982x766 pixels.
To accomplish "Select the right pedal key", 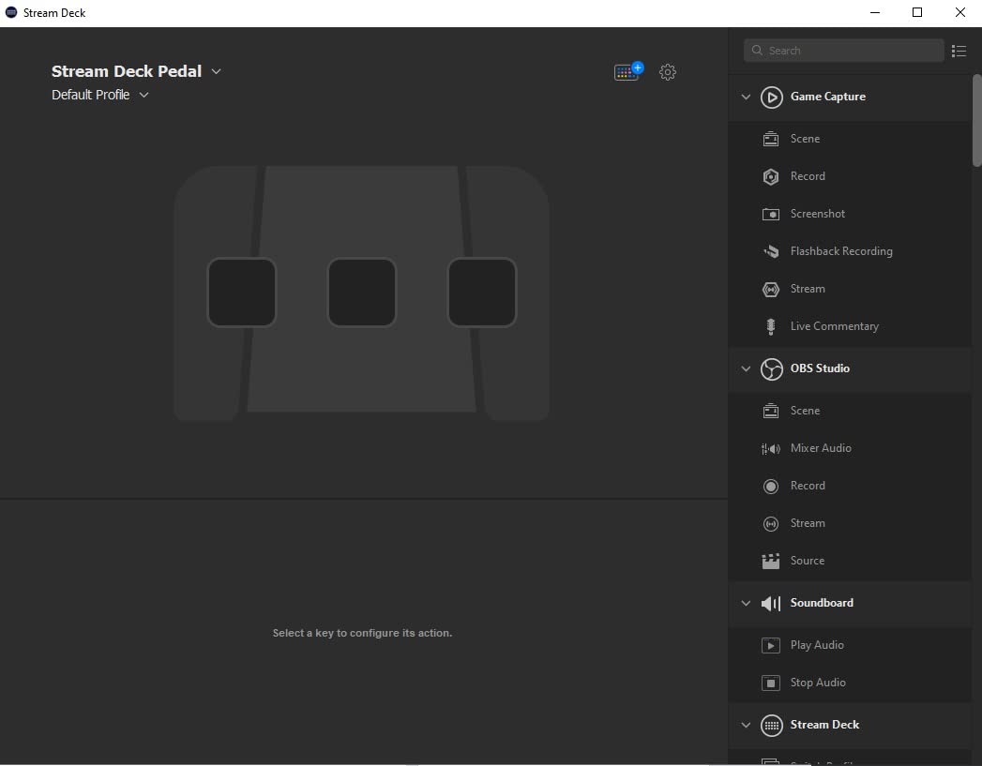I will click(x=481, y=293).
